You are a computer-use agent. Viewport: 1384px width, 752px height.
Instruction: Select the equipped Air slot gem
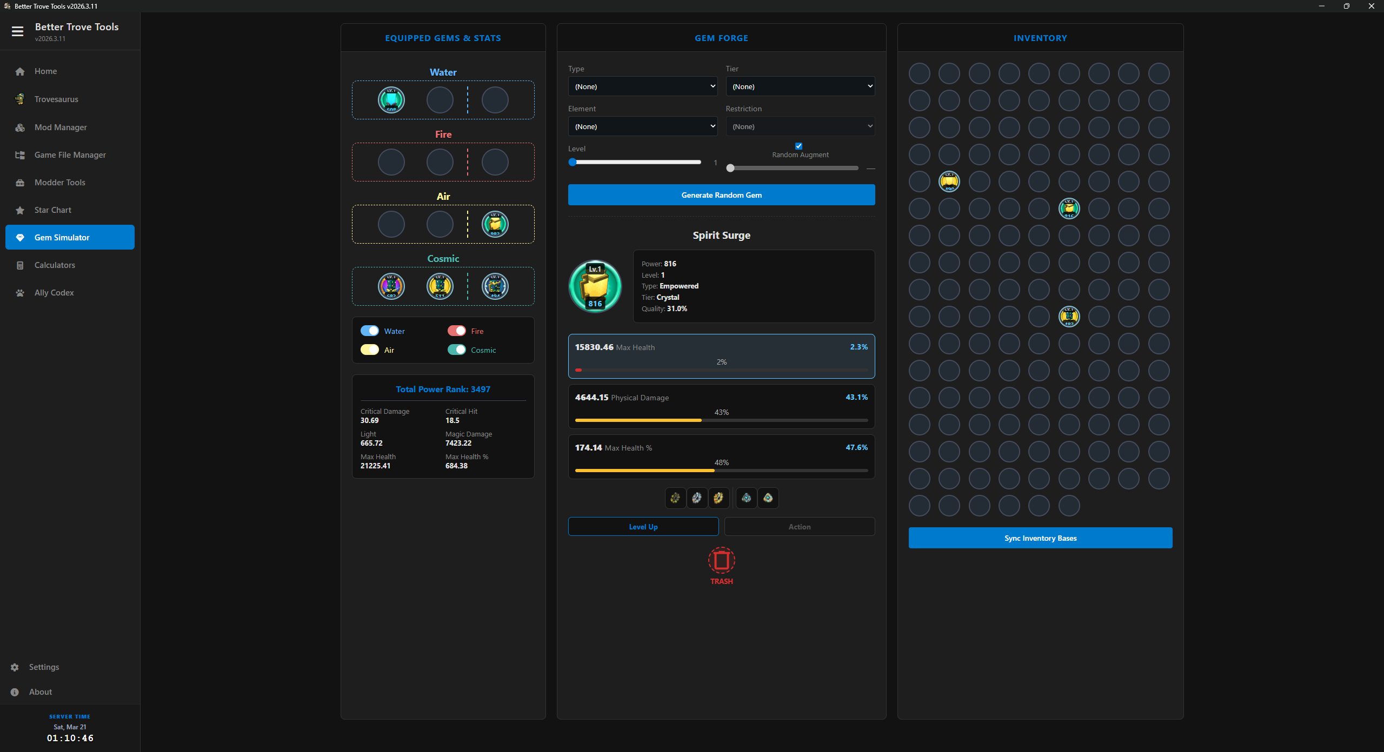[x=495, y=224]
